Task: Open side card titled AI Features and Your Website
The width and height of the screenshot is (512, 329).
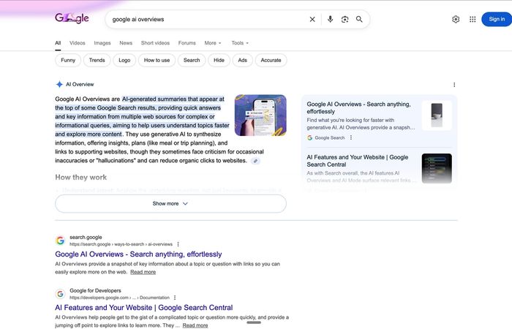Action: click(357, 161)
